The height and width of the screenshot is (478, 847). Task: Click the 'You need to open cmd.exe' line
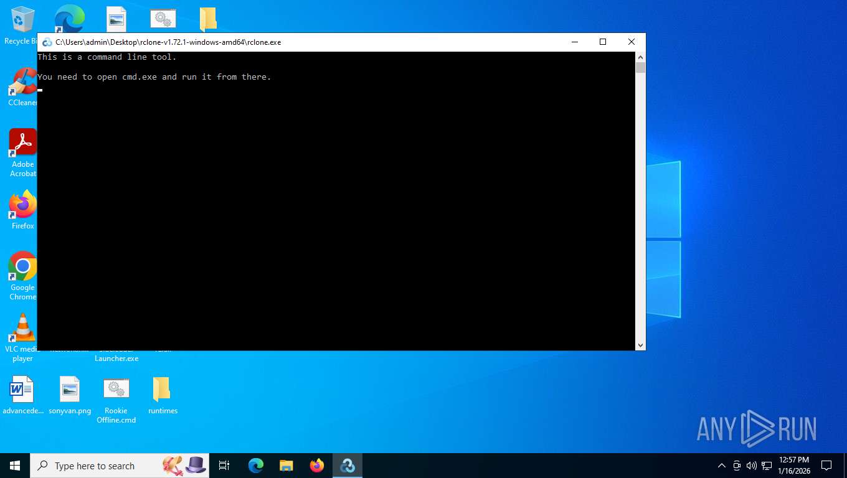(154, 77)
